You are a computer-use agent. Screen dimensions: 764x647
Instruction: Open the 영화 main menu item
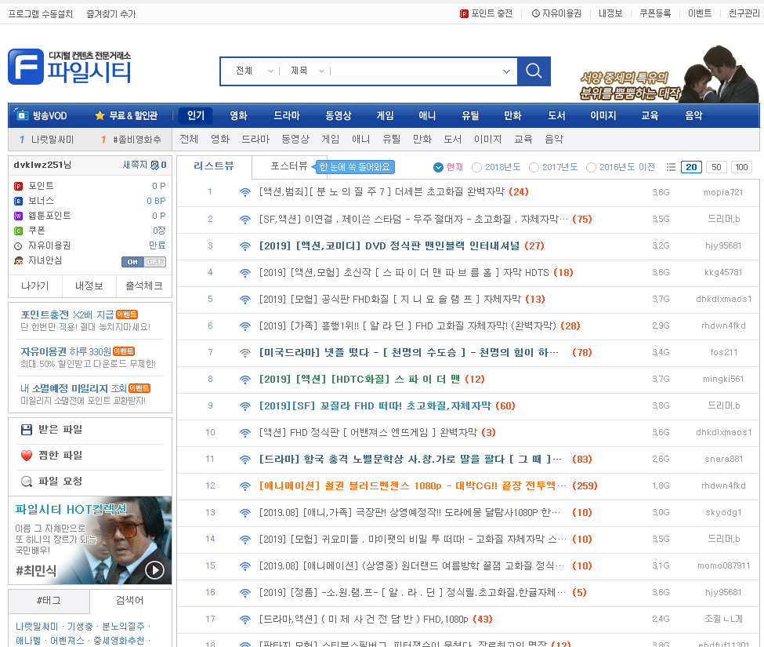239,115
